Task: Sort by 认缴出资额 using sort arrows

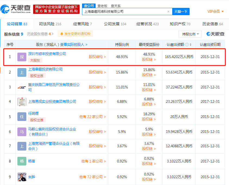Action: point(190,44)
